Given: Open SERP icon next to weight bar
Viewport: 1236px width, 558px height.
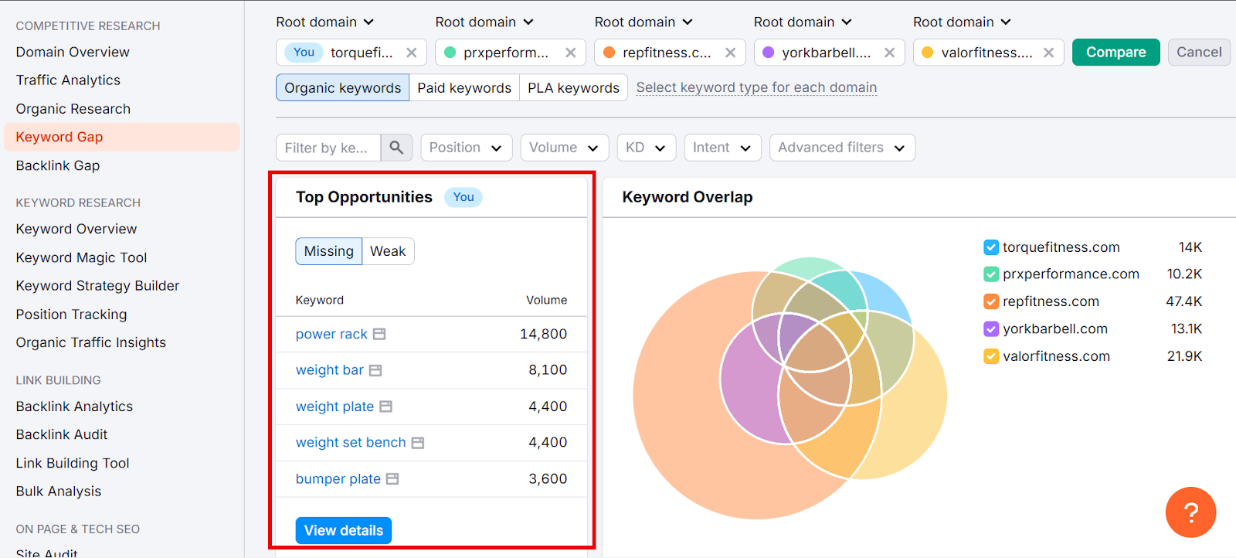Looking at the screenshot, I should click(x=375, y=370).
